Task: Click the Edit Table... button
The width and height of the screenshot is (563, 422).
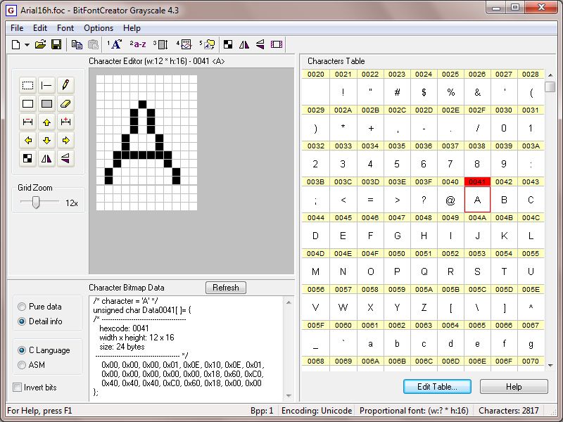Action: (437, 387)
